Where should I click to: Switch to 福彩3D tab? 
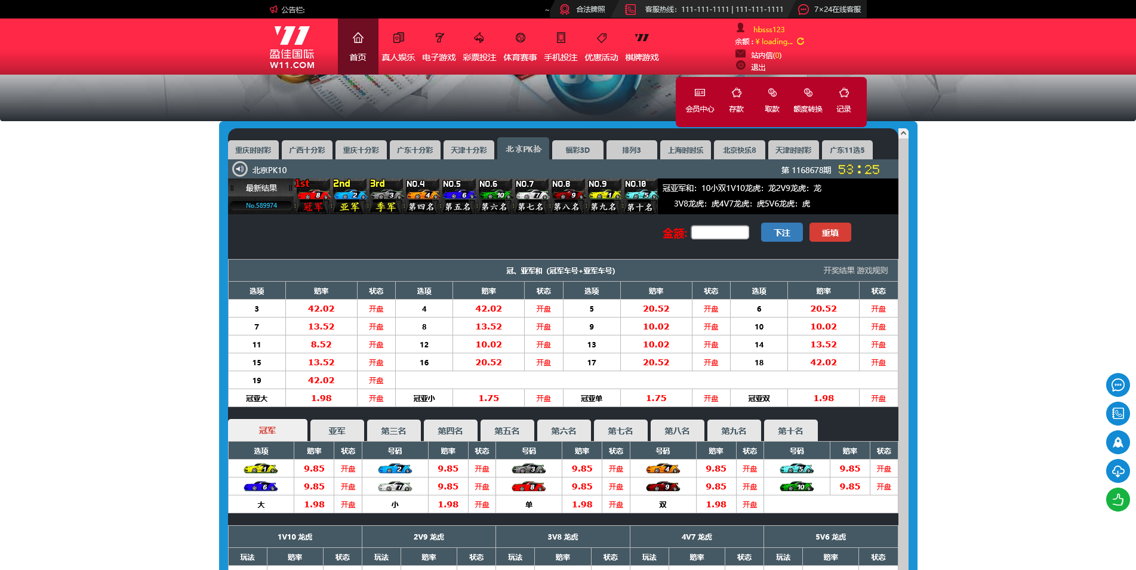point(578,150)
